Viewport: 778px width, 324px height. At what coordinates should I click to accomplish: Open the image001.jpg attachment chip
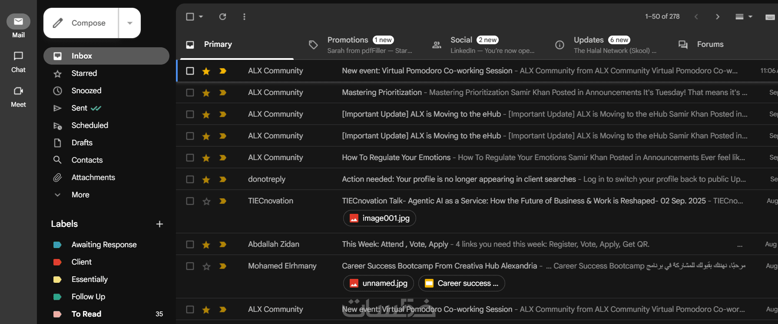point(380,218)
